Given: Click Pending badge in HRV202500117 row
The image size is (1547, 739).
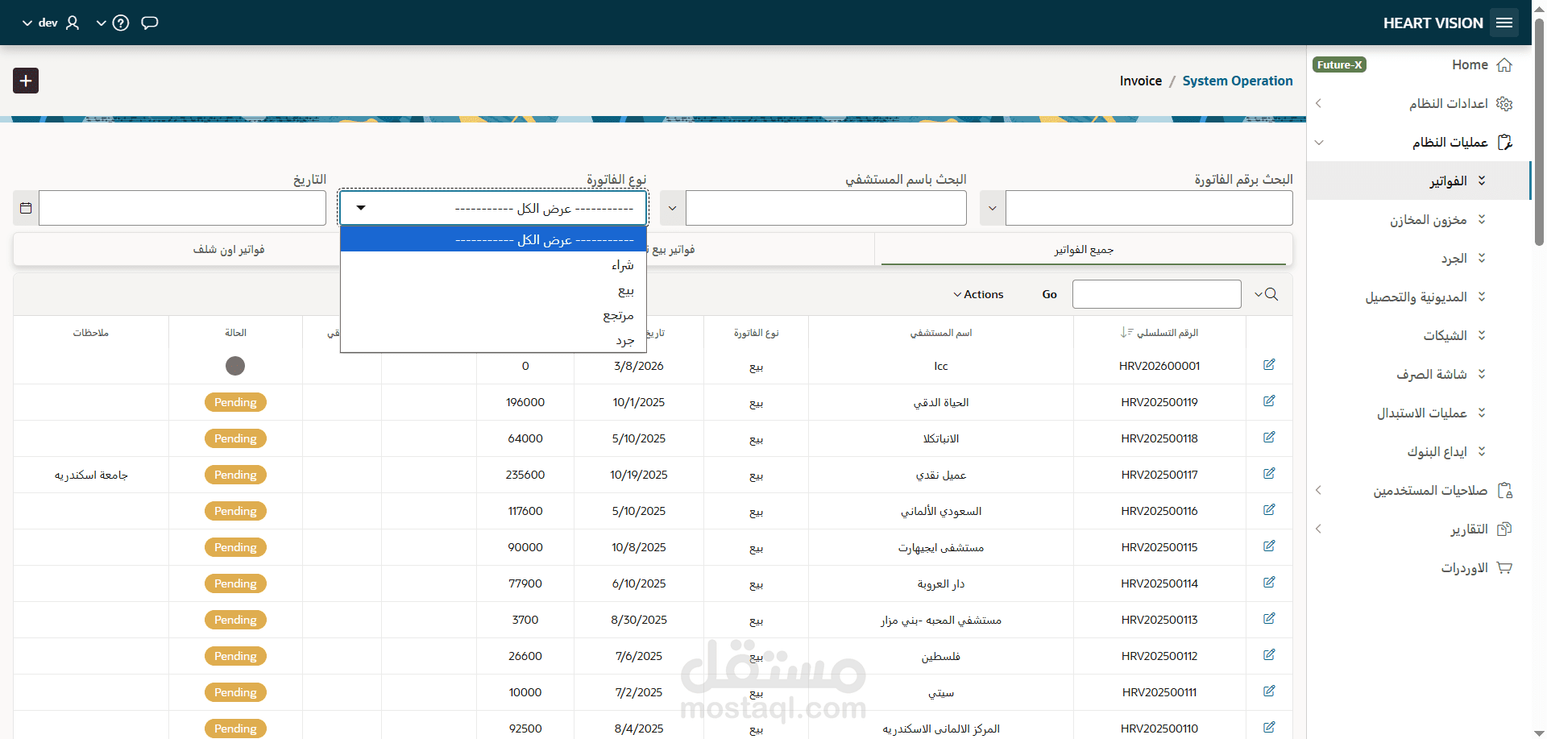Looking at the screenshot, I should tap(235, 475).
